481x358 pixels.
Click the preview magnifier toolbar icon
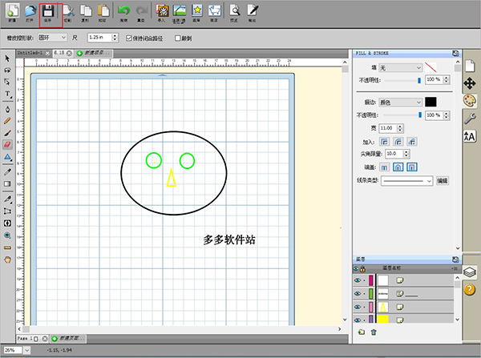[235, 11]
